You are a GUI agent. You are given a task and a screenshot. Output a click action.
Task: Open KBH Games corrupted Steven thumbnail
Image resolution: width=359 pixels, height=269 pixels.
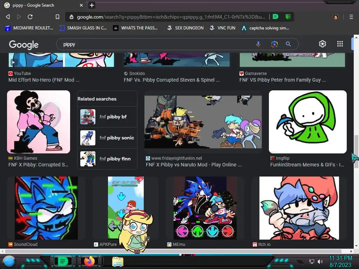39,122
